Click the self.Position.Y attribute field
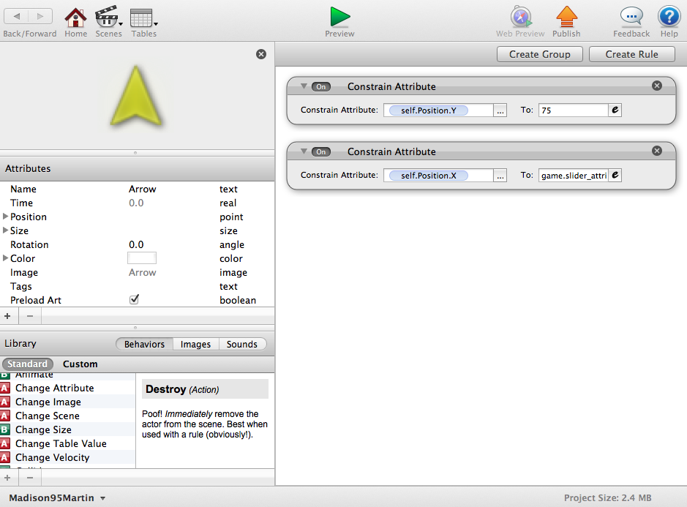The height and width of the screenshot is (507, 687). 438,110
